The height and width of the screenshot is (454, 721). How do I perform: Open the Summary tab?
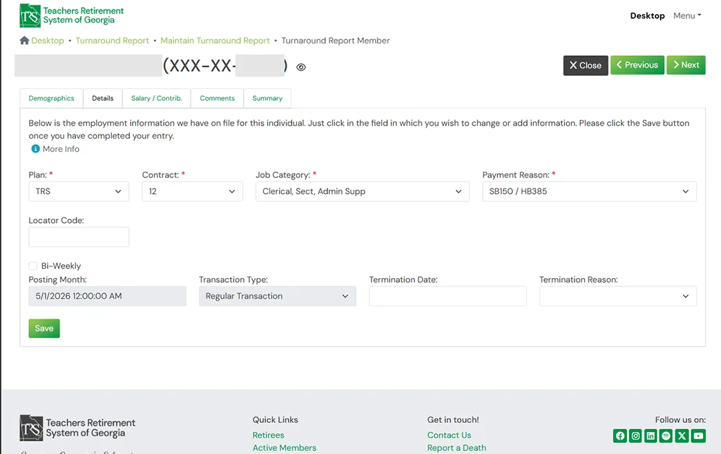(267, 99)
